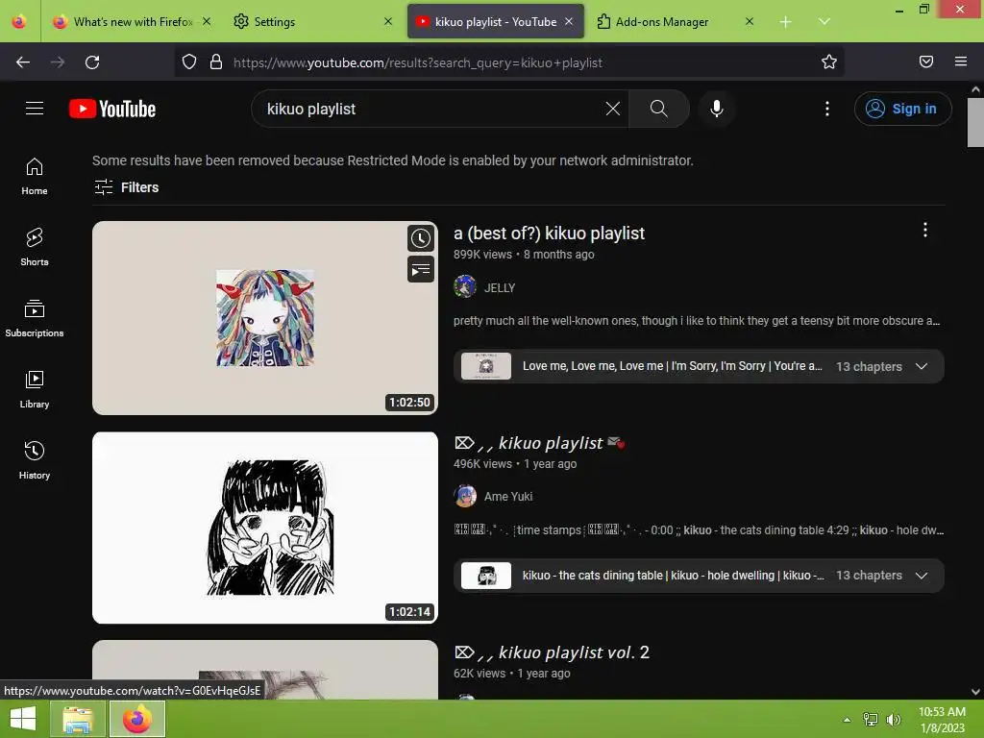
Task: Open network icon in system tray
Action: click(871, 720)
